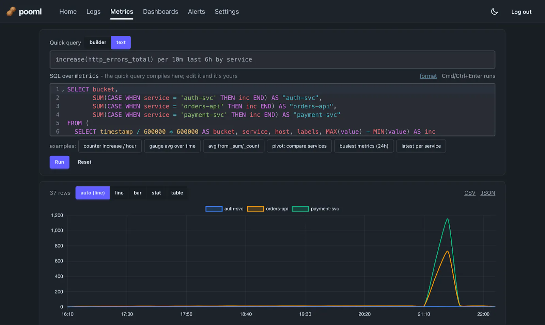Select table view
Viewport: 545px width, 325px height.
point(177,193)
